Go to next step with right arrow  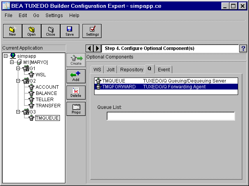97,48
